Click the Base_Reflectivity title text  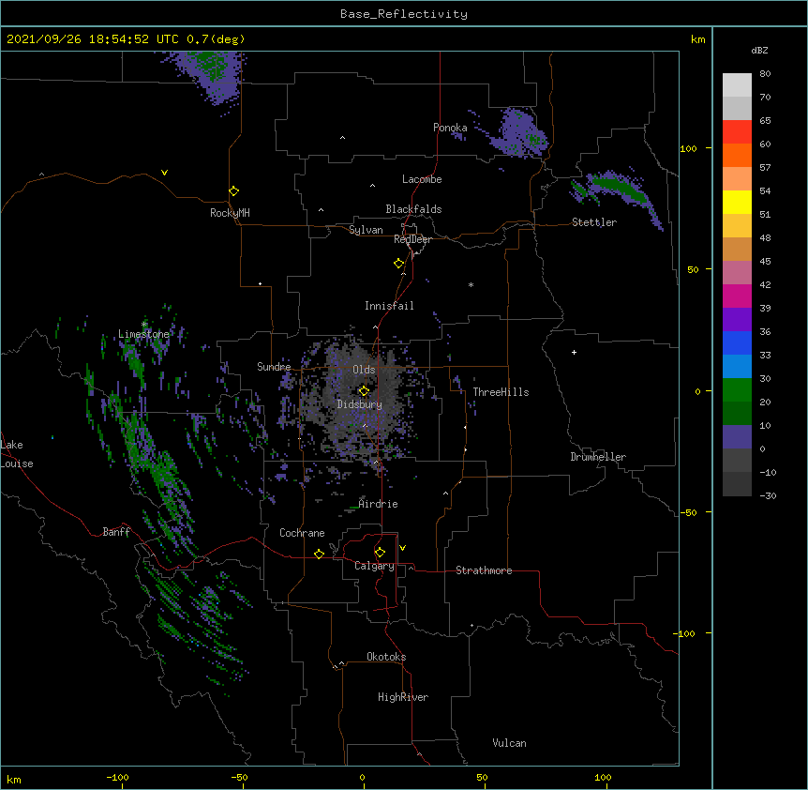click(404, 14)
